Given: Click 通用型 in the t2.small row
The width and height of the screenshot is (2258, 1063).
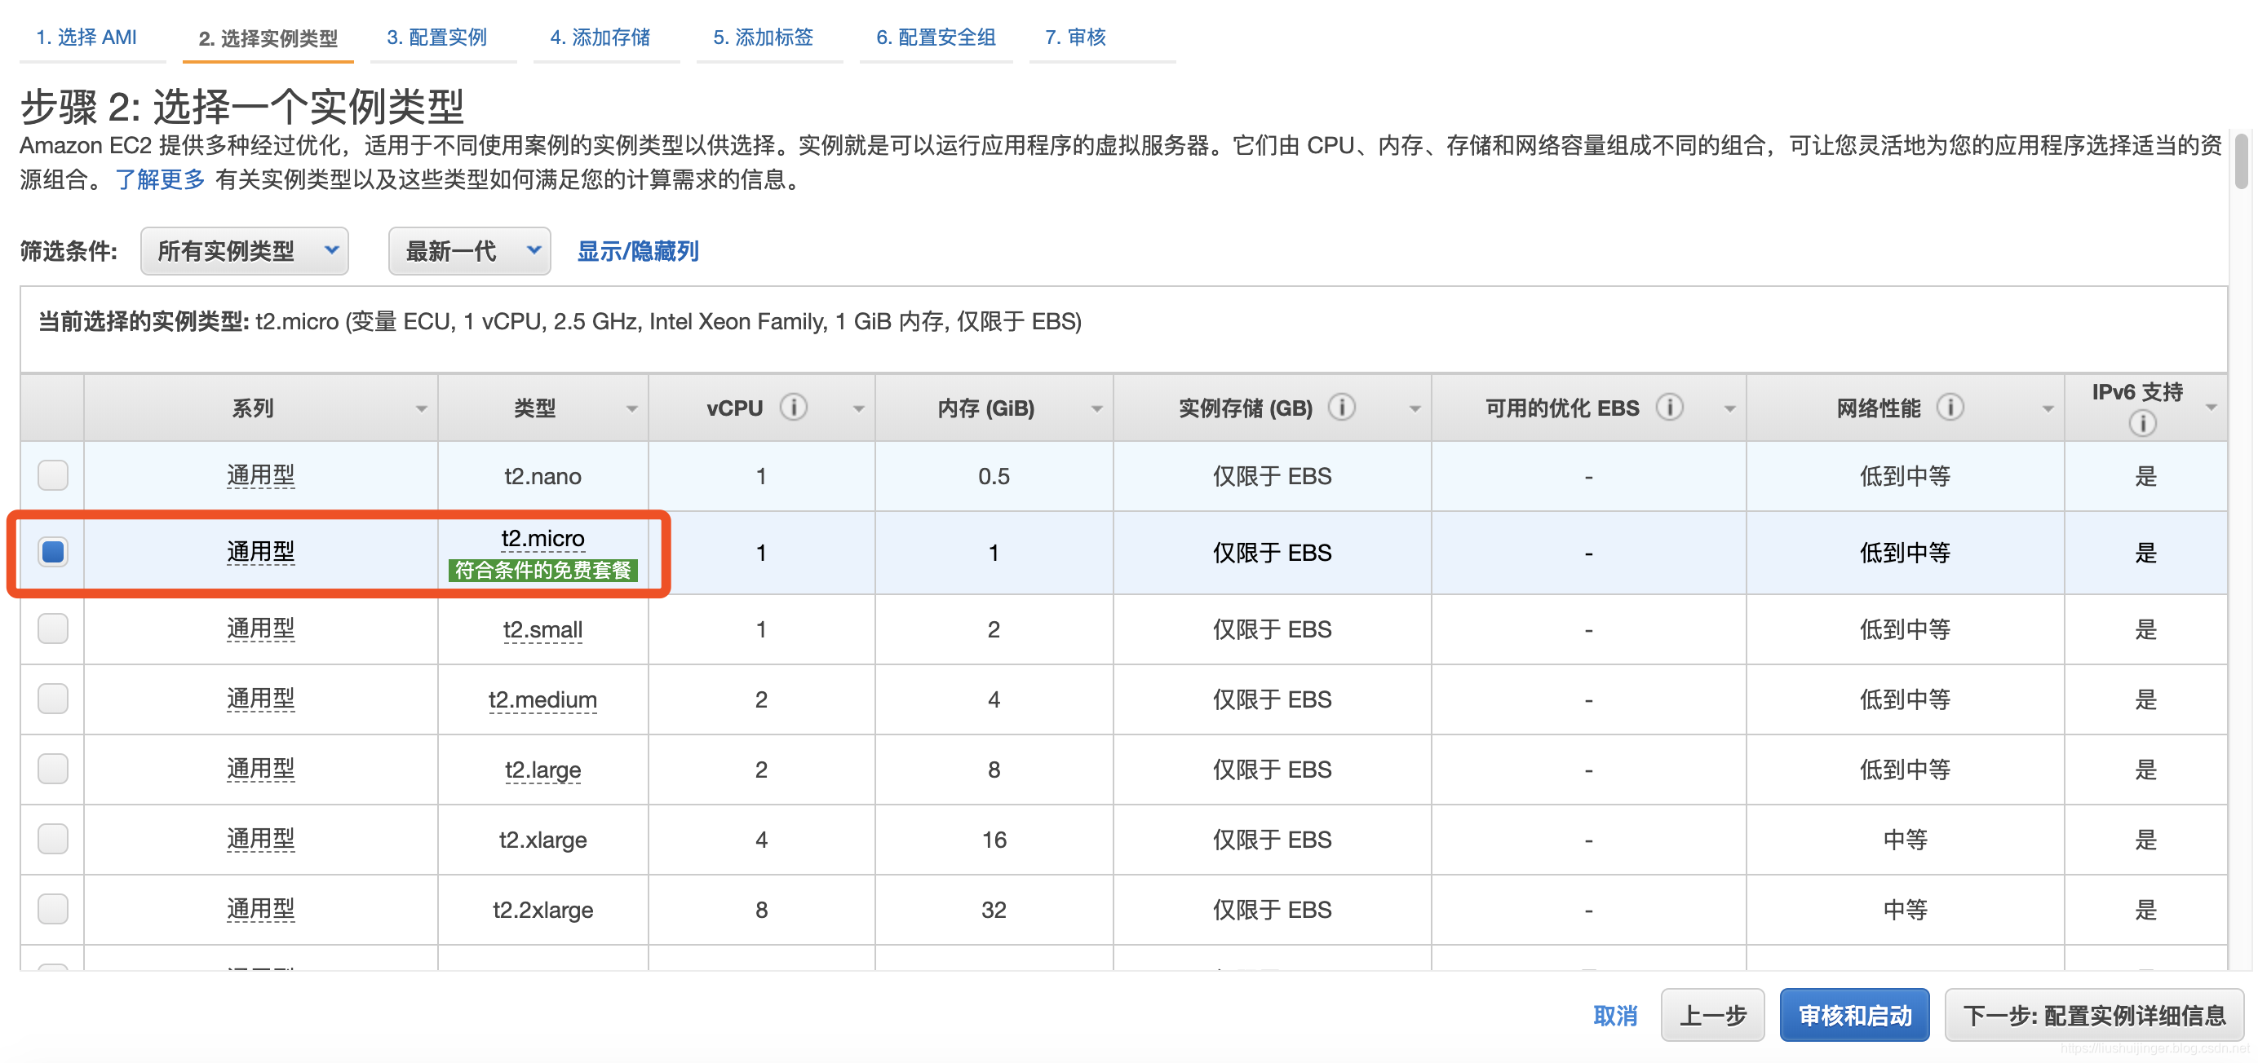Looking at the screenshot, I should [260, 629].
